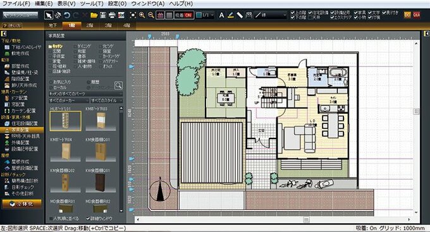This screenshot has height=232, width=430.
Task: Click the search magnifier in furniture panel
Action: (x=118, y=85)
